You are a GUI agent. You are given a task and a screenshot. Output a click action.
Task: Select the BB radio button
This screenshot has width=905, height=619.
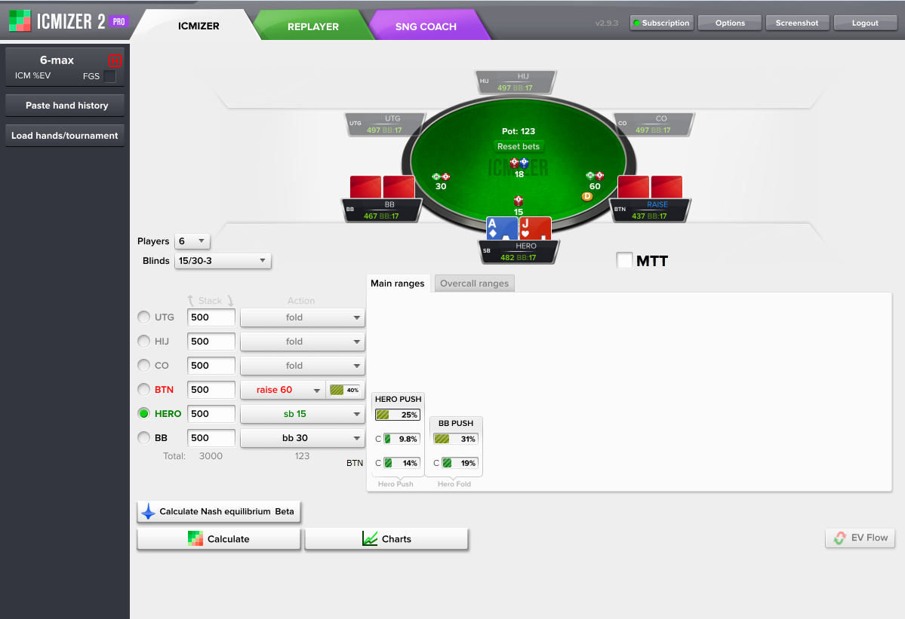(143, 437)
